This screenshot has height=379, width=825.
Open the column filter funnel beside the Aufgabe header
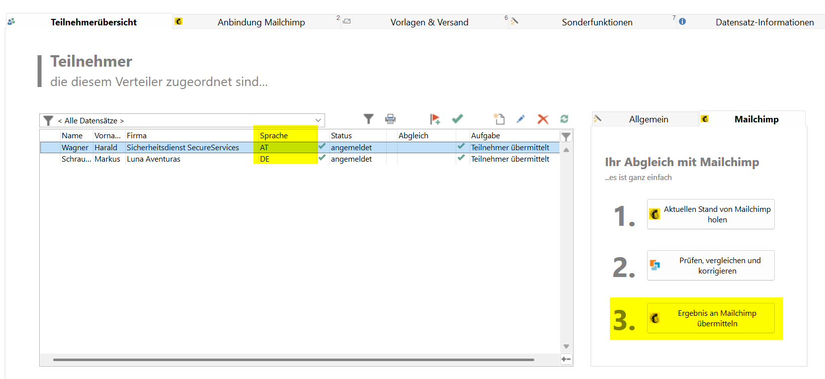click(x=566, y=137)
